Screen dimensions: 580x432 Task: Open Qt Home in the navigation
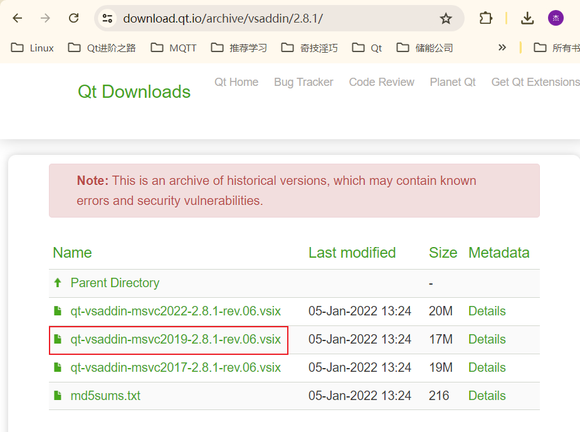(236, 82)
